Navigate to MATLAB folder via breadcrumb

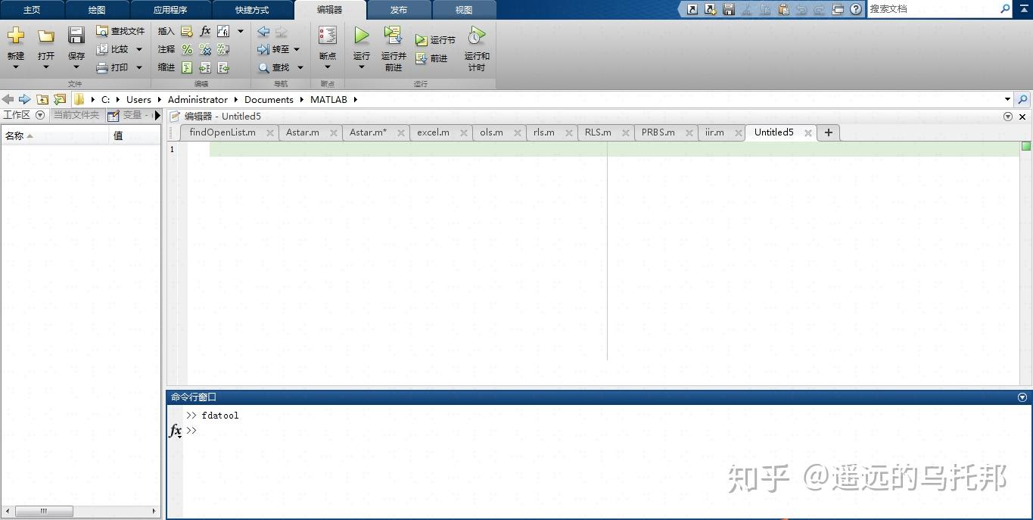pos(330,99)
